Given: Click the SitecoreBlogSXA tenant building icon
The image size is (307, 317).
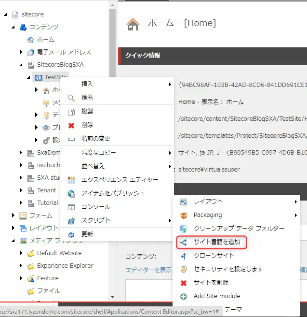Looking at the screenshot, I should 31,65.
